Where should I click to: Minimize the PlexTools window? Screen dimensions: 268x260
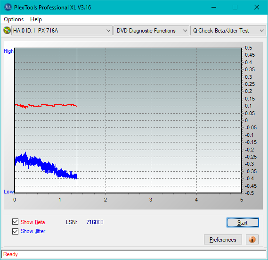[214, 7]
